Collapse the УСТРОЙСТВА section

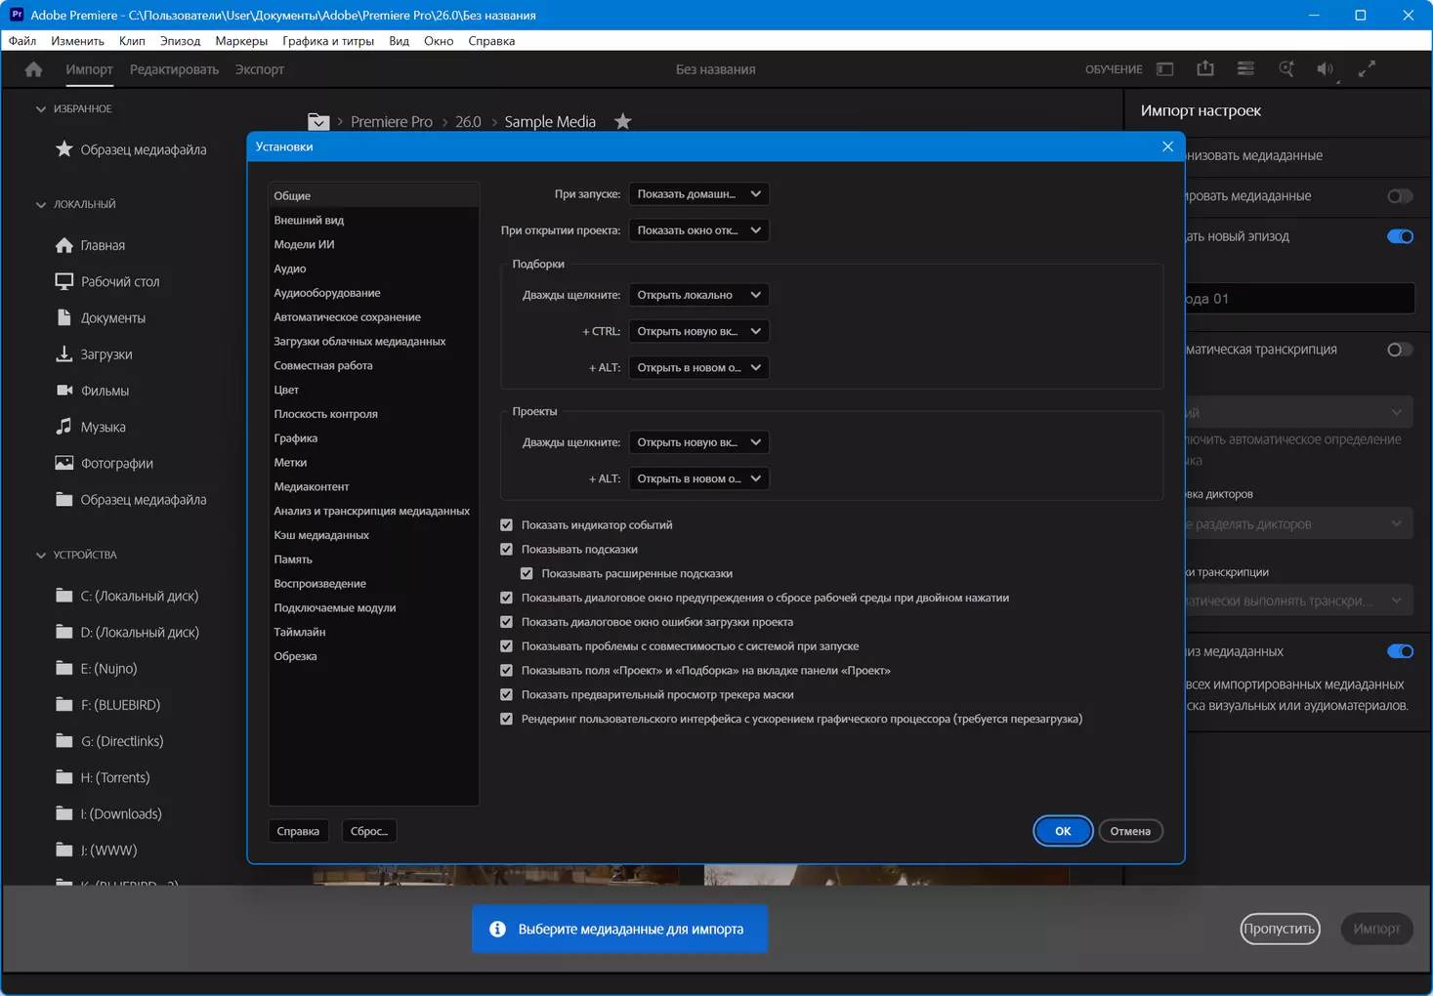(41, 555)
